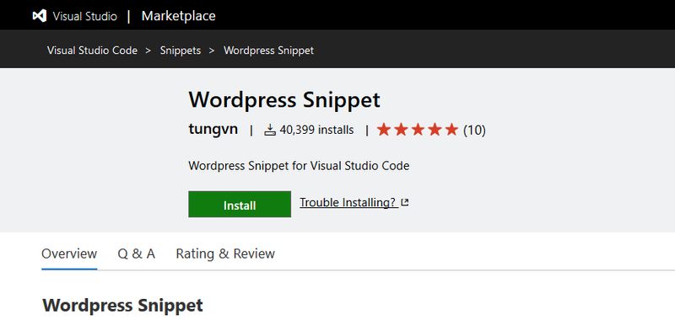Viewport: 675px width, 320px height.
Task: Open publisher tungvn's profile
Action: pos(213,130)
